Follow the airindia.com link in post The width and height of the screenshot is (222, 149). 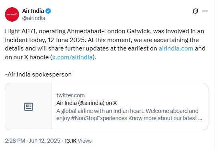pyautogui.click(x=176, y=48)
